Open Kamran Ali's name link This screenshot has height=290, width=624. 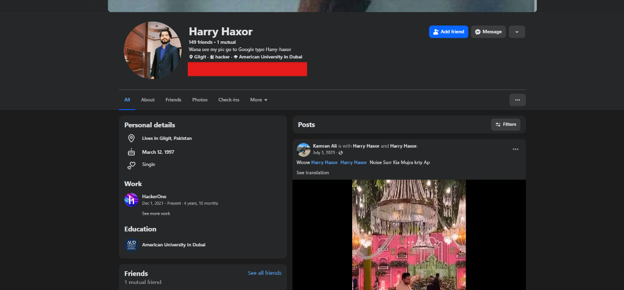click(x=325, y=146)
